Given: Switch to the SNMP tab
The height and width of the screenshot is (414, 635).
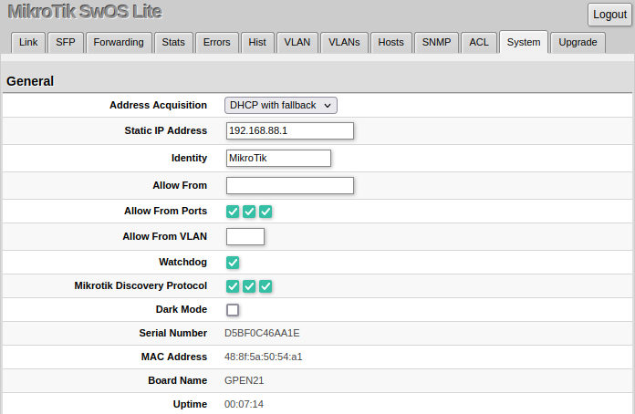Looking at the screenshot, I should pyautogui.click(x=436, y=43).
